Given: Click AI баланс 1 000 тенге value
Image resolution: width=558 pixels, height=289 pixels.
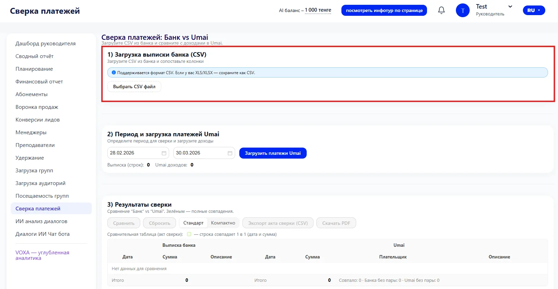Looking at the screenshot, I should (x=318, y=10).
